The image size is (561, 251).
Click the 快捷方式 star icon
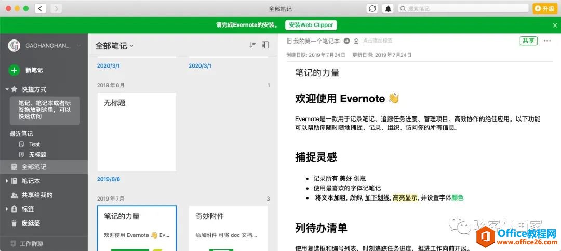(14, 89)
